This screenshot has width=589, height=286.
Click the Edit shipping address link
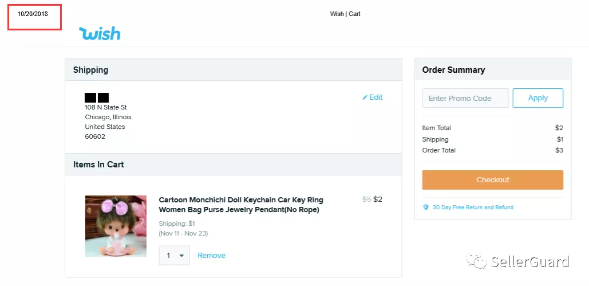pyautogui.click(x=375, y=97)
